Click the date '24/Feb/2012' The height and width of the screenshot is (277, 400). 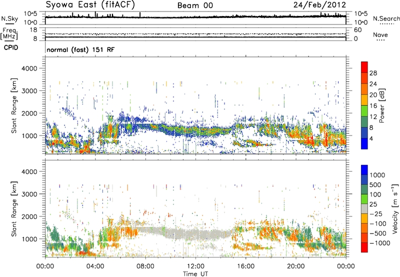coord(319,5)
